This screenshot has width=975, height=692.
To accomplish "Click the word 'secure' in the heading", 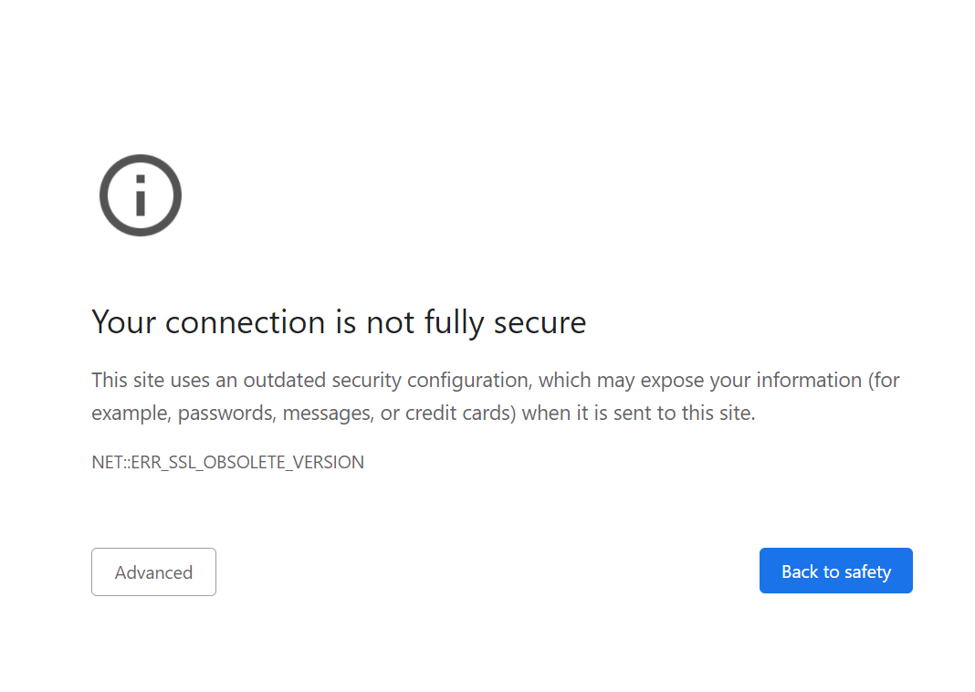I will point(540,322).
